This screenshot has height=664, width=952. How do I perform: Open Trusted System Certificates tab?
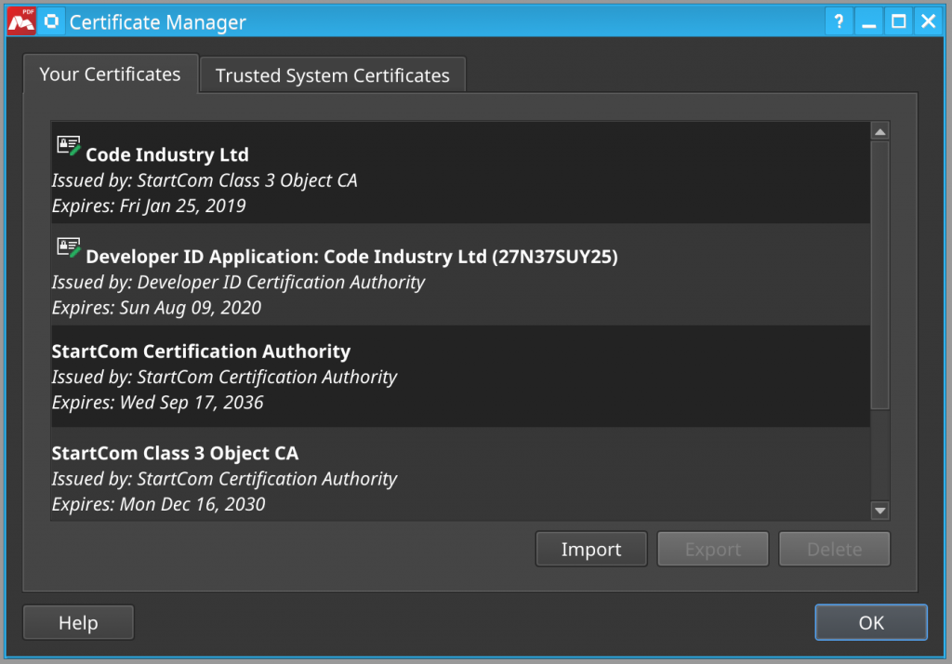(x=333, y=75)
